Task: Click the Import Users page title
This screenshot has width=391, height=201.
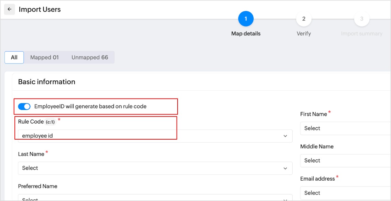Action: pos(40,10)
